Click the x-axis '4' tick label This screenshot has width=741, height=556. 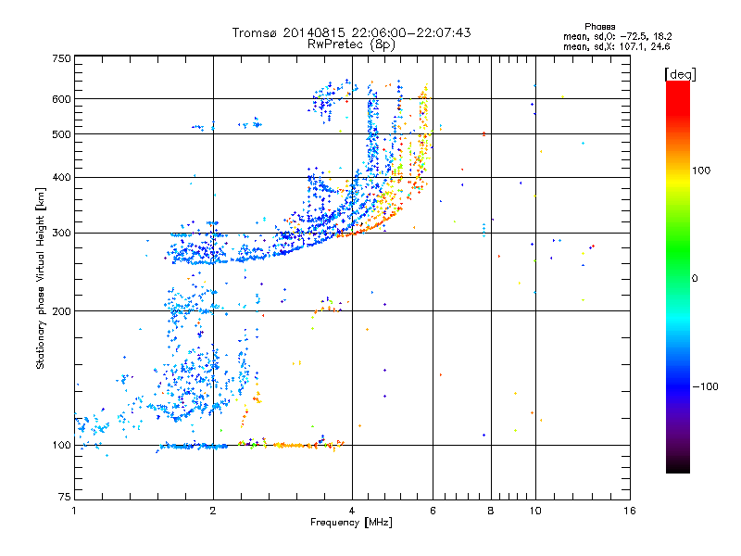(x=352, y=511)
